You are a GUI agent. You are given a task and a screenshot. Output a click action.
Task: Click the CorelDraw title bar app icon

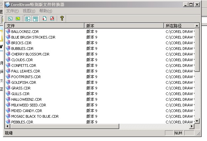[7, 5]
